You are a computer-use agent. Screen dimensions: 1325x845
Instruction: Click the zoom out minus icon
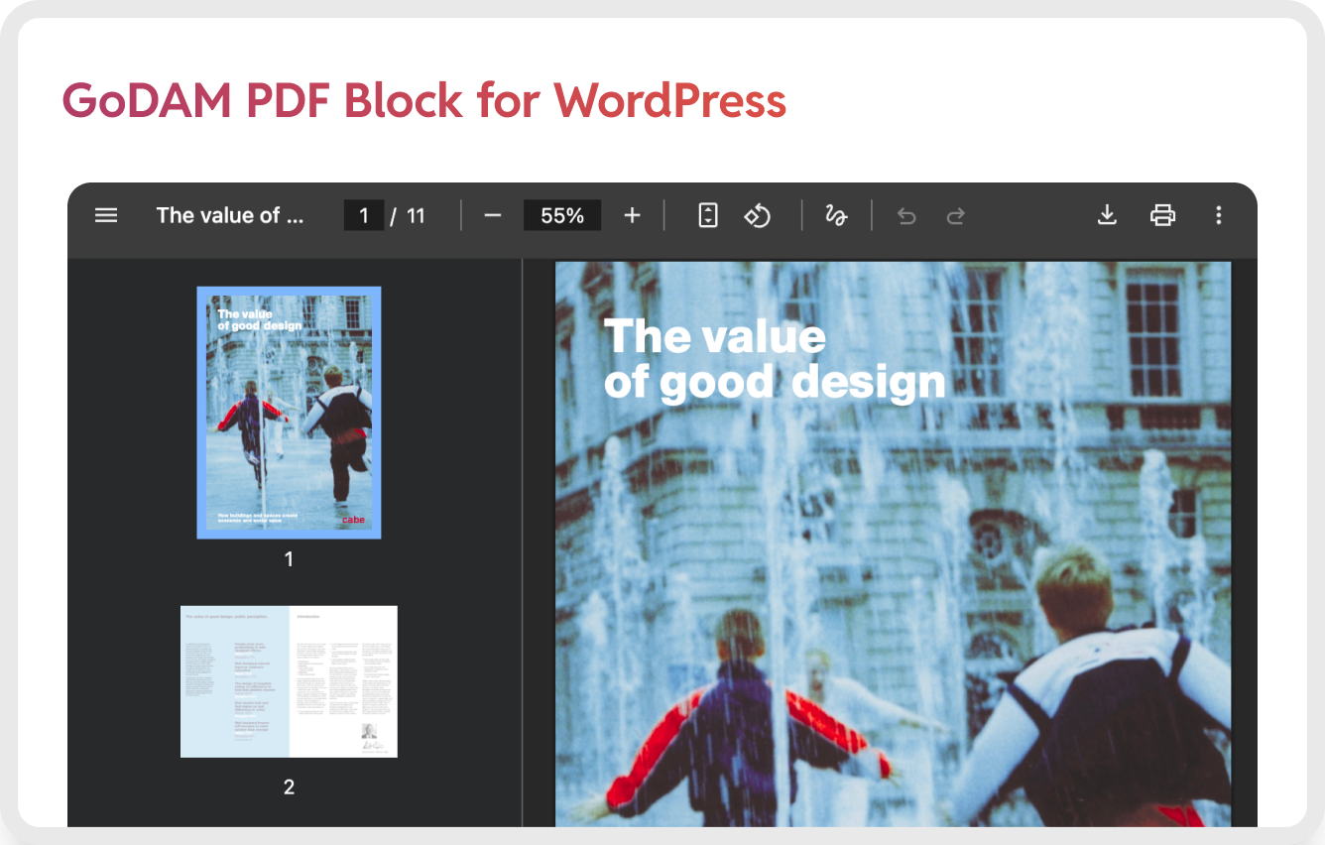pos(493,215)
